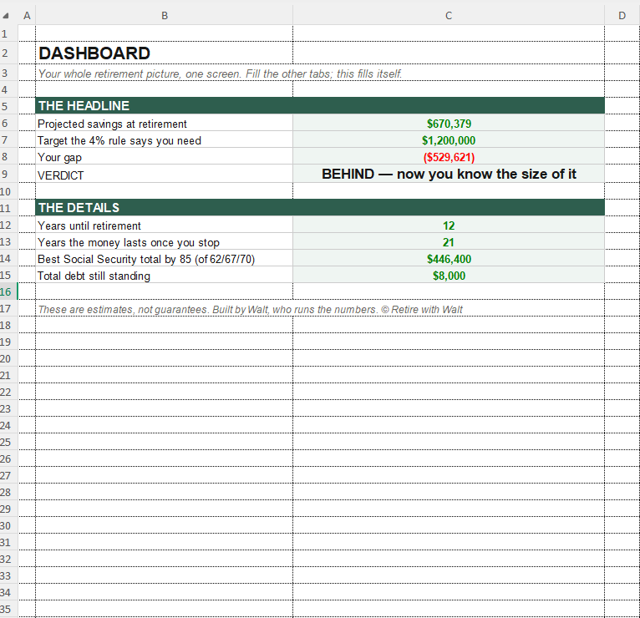Select the DASHBOARD title cell
Screen dimensions: 640x618
click(164, 53)
